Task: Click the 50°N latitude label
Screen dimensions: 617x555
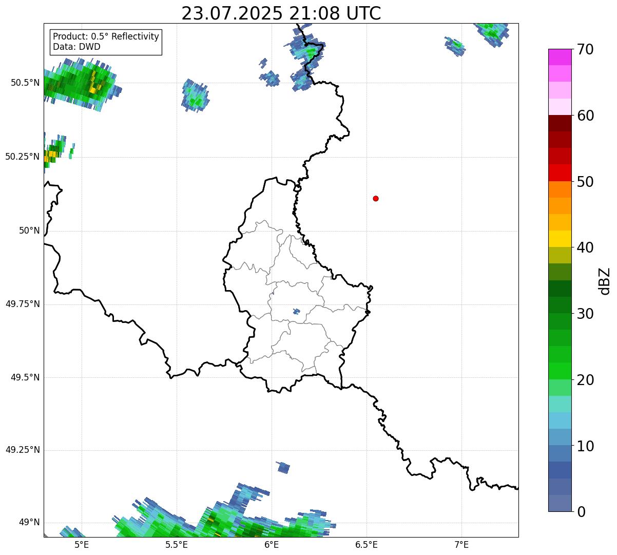Action: coord(29,231)
